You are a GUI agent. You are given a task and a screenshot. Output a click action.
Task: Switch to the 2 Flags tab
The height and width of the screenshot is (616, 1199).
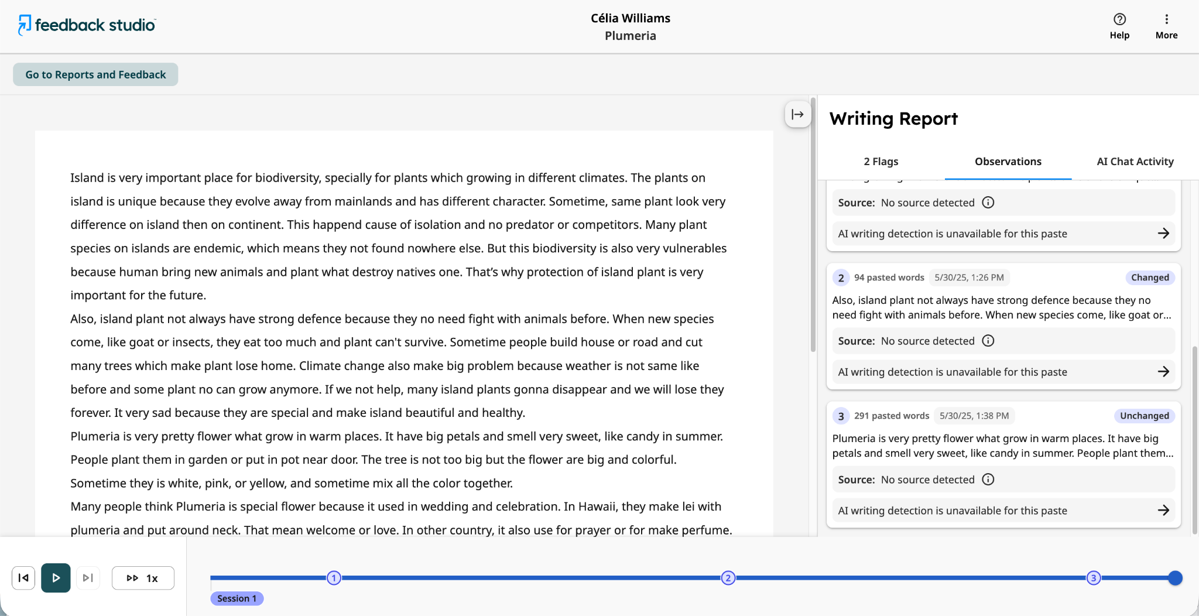coord(881,162)
